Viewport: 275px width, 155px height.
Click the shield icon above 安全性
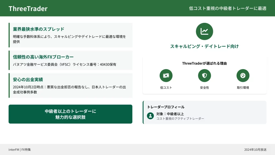(204, 76)
